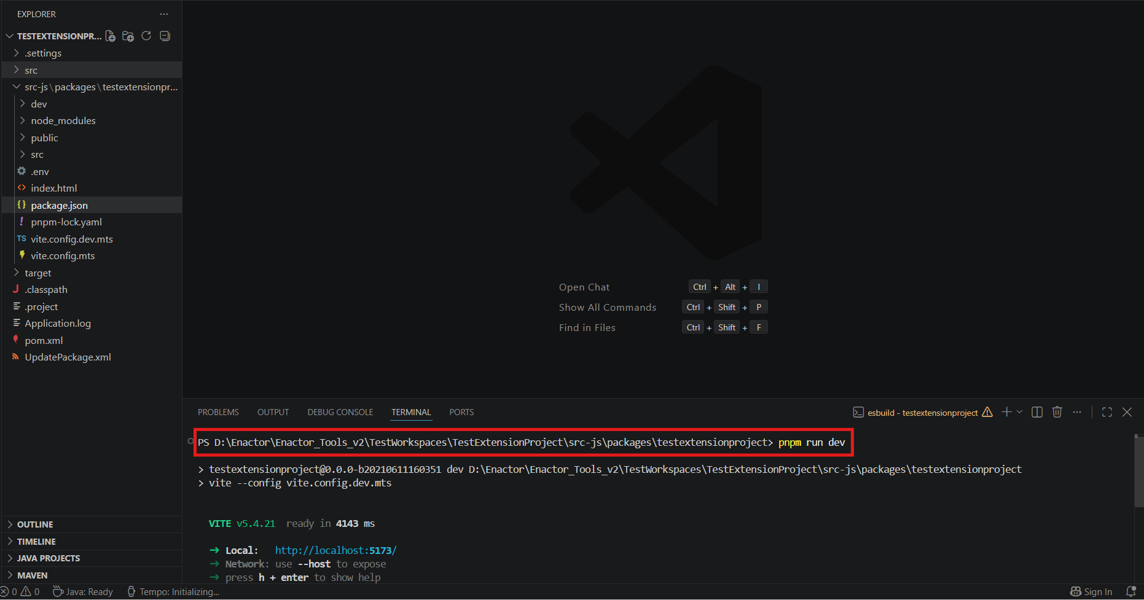The width and height of the screenshot is (1144, 600).
Task: Switch to the DEBUG CONSOLE tab
Action: [340, 412]
